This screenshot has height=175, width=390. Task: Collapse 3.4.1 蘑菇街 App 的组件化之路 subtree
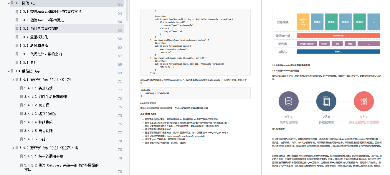(x=13, y=80)
